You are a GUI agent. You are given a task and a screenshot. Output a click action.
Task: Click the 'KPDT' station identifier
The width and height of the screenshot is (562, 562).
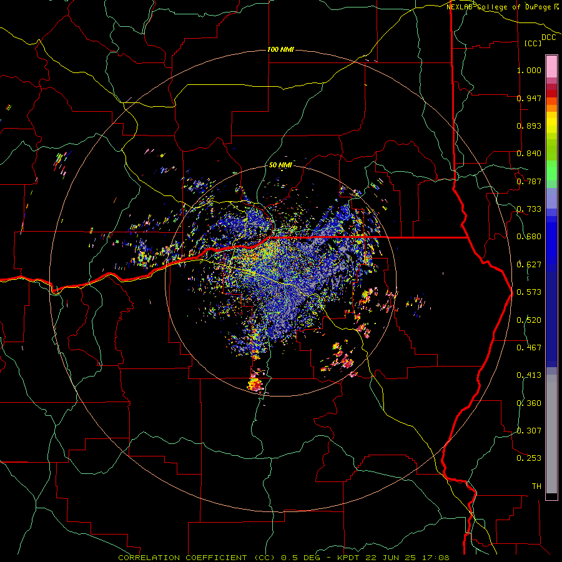(349, 558)
